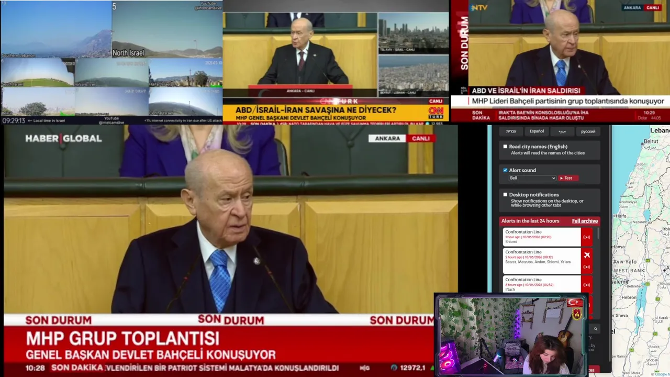Click the Test sound button
Viewport: 670px width, 377px height.
click(x=568, y=178)
